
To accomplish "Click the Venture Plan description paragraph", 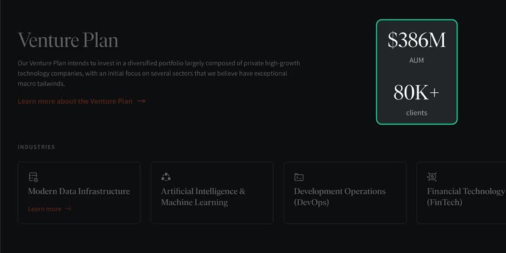I will tap(160, 73).
